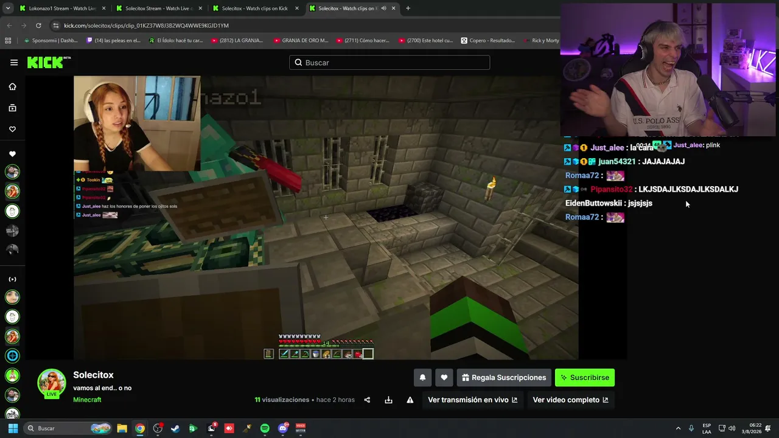The width and height of the screenshot is (779, 438).
Task: Open Google Chrome from the taskbar
Action: [140, 428]
